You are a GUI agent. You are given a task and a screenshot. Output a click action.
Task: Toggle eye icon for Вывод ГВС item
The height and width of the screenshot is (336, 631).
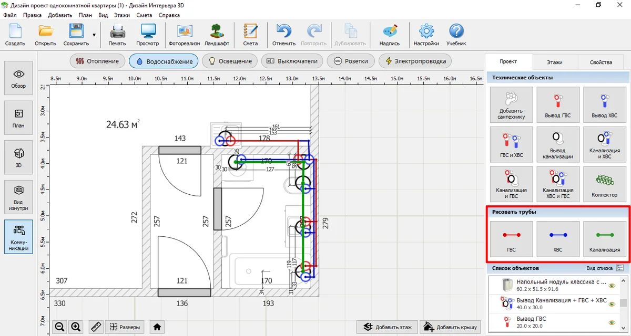[x=612, y=322]
